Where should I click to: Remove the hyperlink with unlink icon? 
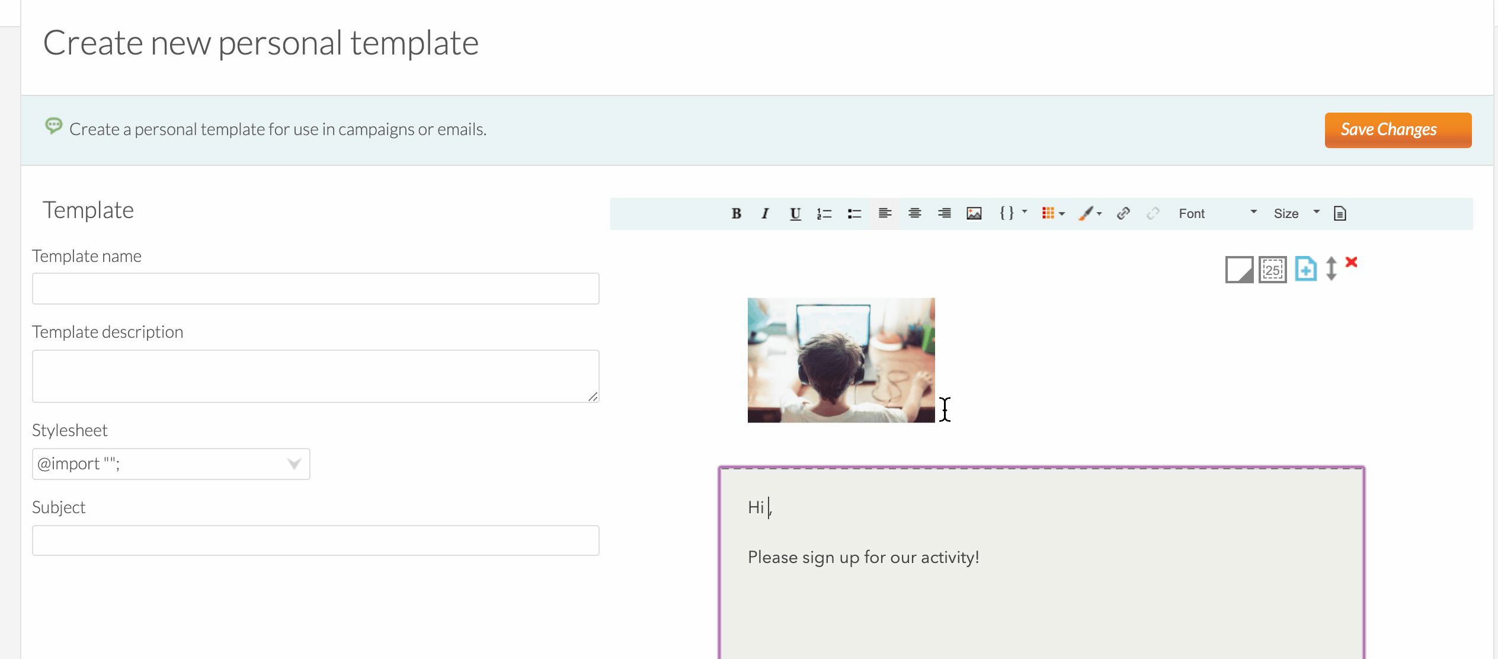1153,213
